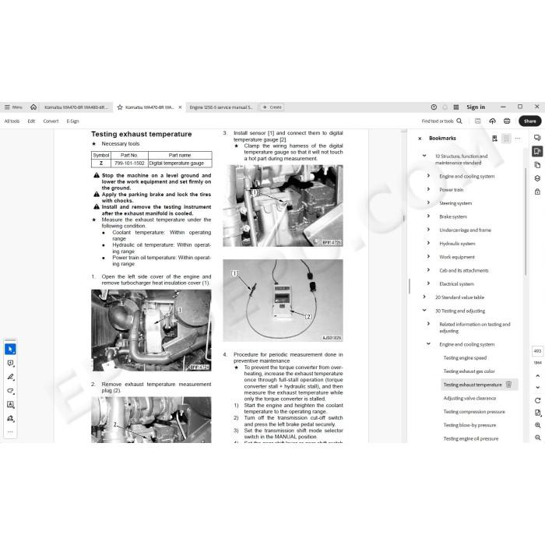Choose the Select arrow tool

(10, 349)
